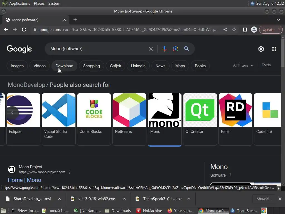Screen dimensions: 285x214
Task: Switch to Maps results
Action: click(180, 66)
